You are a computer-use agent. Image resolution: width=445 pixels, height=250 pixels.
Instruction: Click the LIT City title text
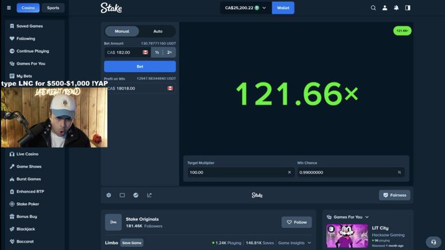tap(380, 228)
